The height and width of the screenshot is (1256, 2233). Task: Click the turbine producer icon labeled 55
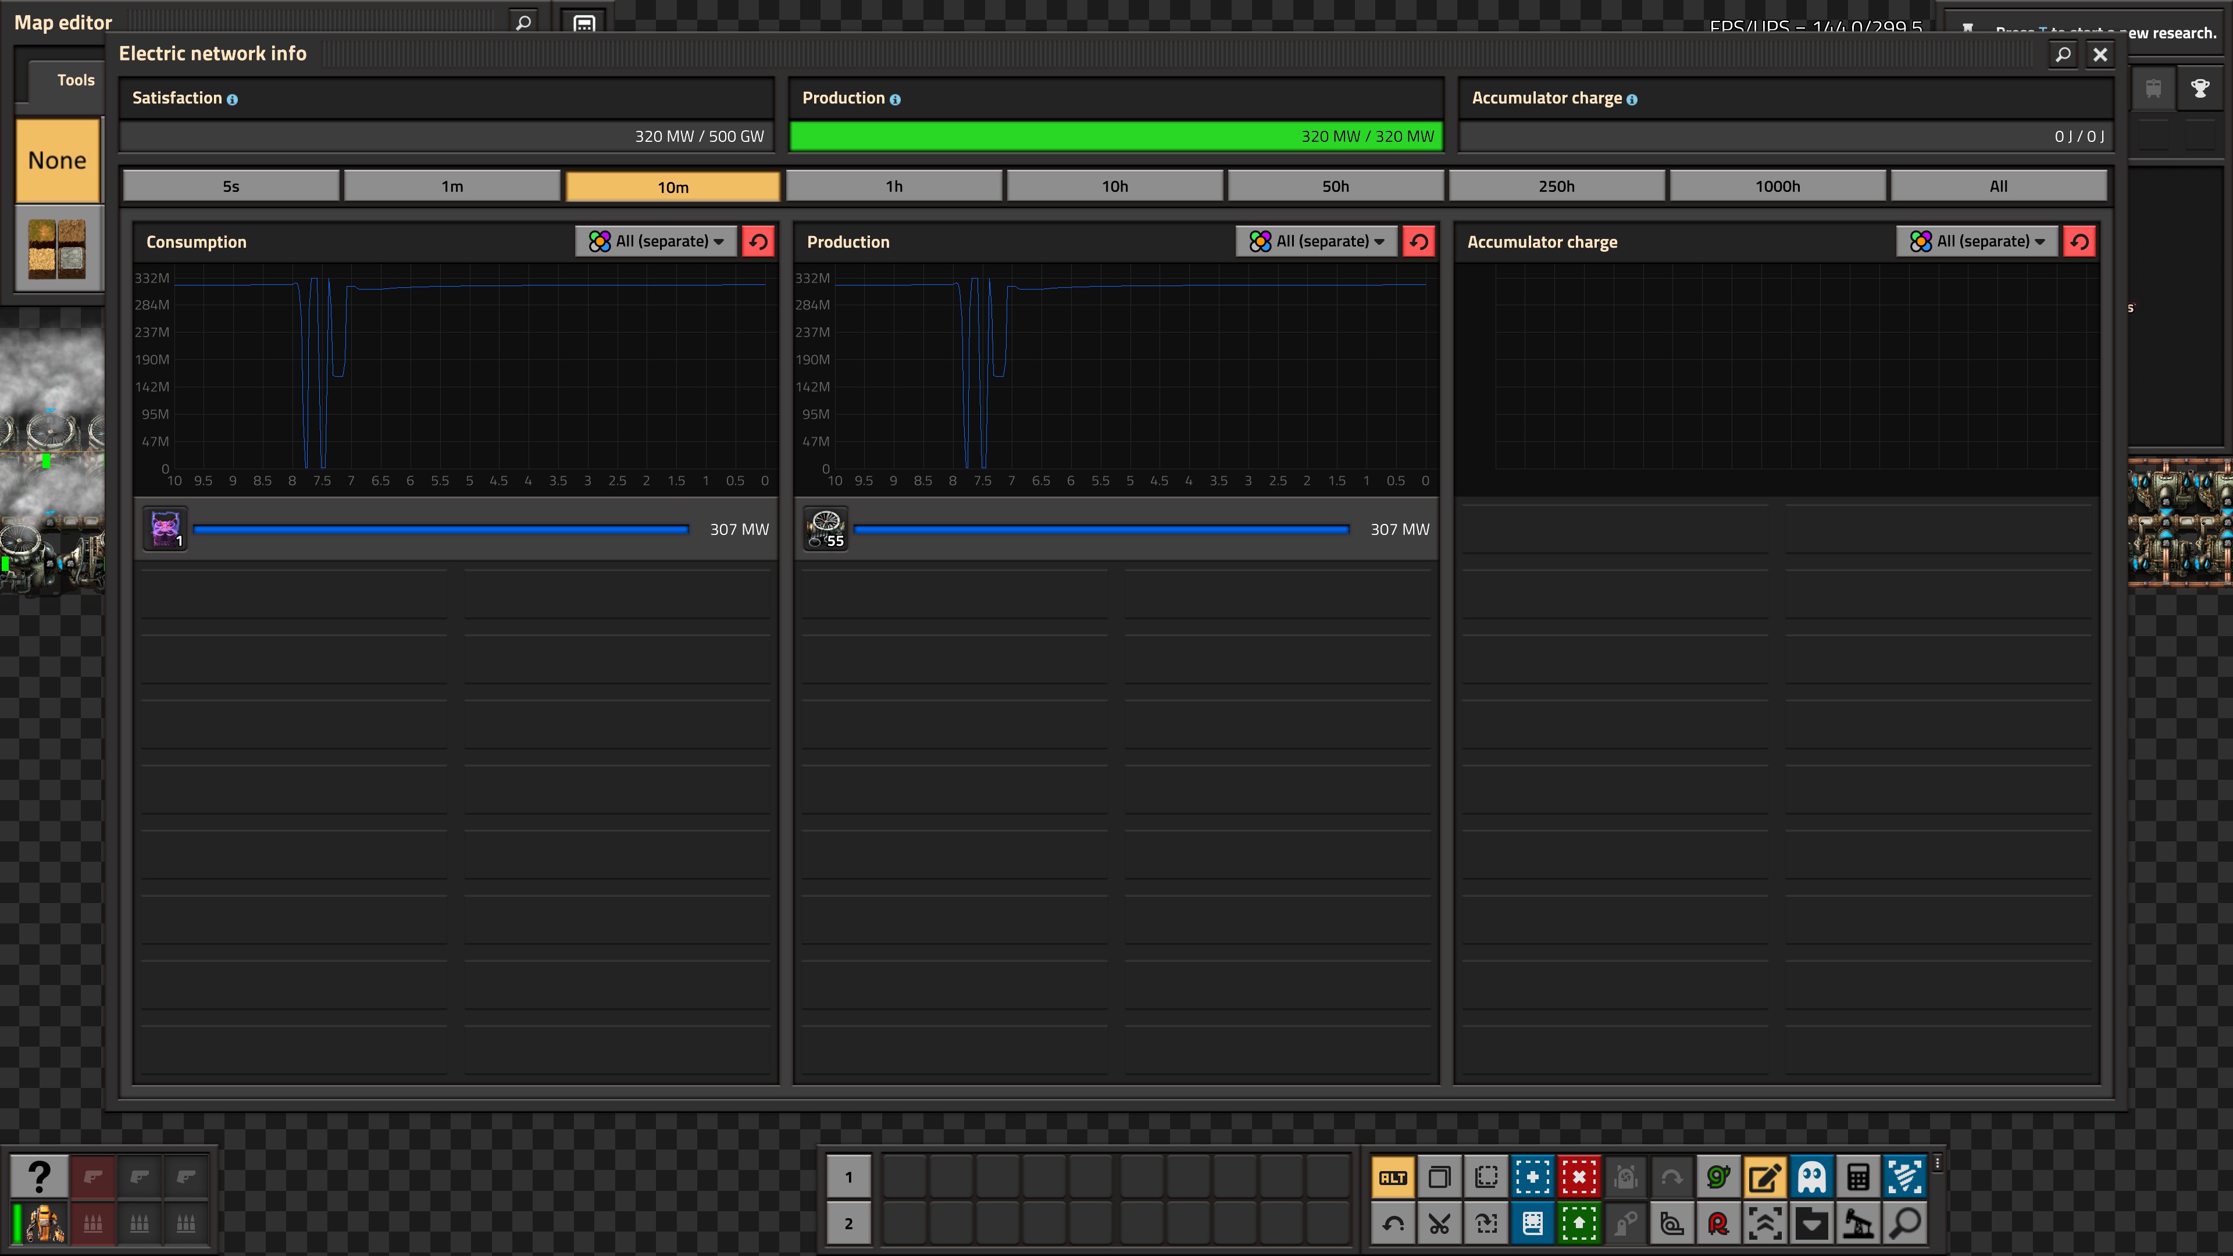[x=825, y=529]
